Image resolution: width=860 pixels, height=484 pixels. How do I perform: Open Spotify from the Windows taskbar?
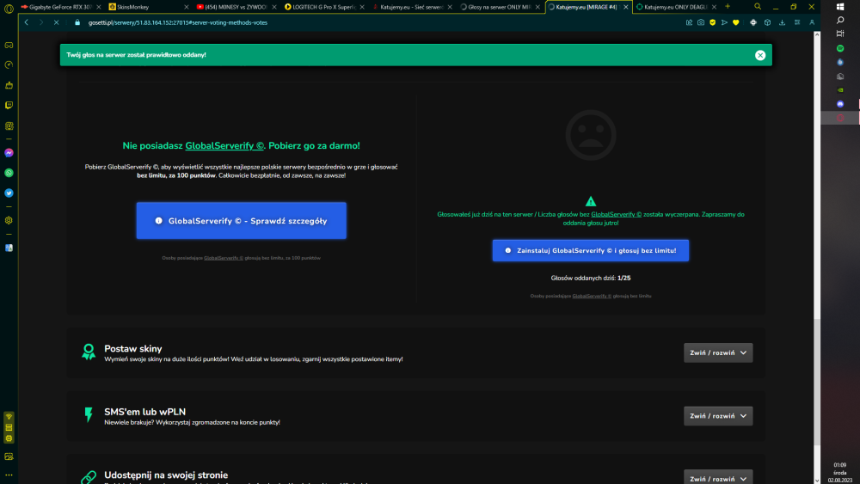(840, 48)
